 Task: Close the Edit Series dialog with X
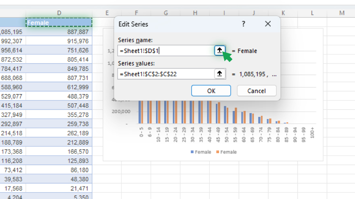pos(268,24)
